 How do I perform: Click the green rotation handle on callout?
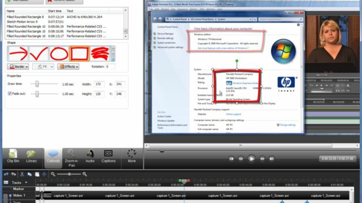(236, 61)
